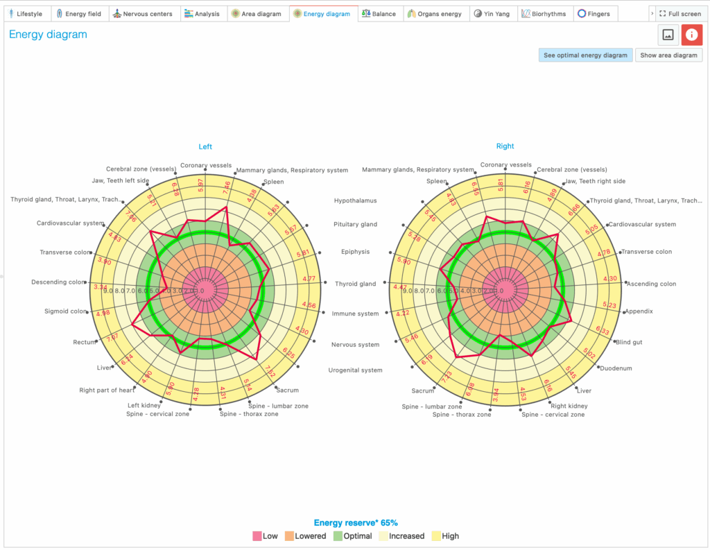Open the Analysis tab
This screenshot has height=550, width=710.
click(202, 14)
